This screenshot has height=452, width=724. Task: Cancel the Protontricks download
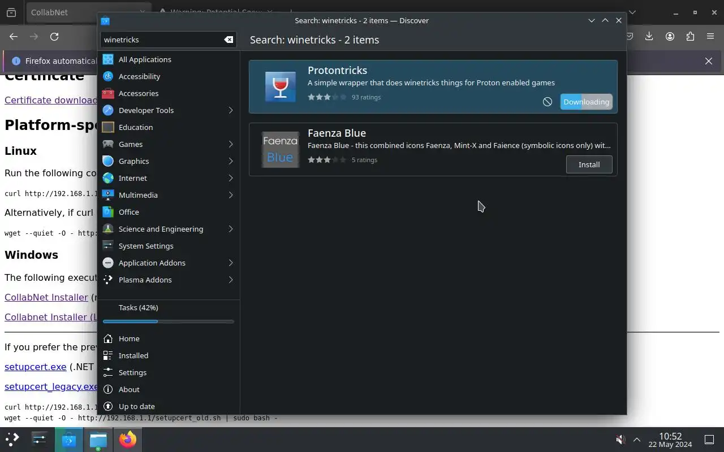pyautogui.click(x=548, y=102)
